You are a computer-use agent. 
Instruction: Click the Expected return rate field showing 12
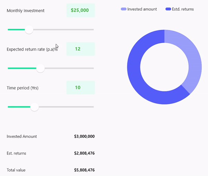tap(81, 49)
